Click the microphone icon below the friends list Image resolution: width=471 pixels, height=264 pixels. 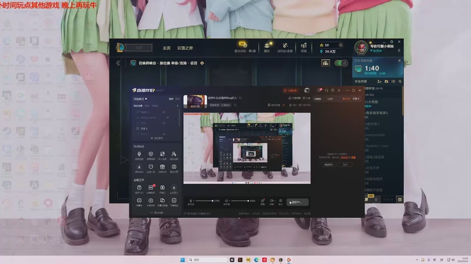tap(376, 199)
